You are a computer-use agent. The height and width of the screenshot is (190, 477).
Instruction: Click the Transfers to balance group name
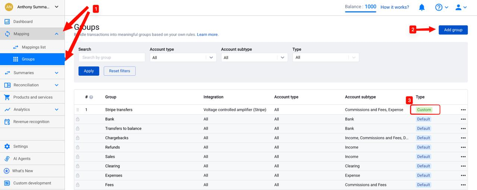(x=123, y=129)
